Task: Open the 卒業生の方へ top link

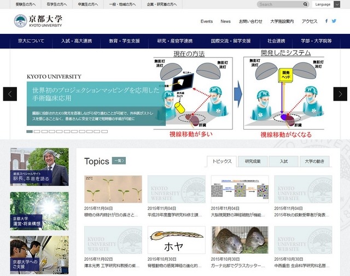Action: 88,4
